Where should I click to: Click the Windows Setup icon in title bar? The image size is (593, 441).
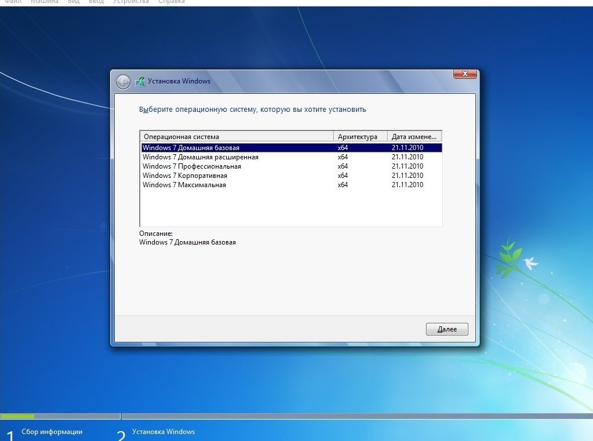140,81
